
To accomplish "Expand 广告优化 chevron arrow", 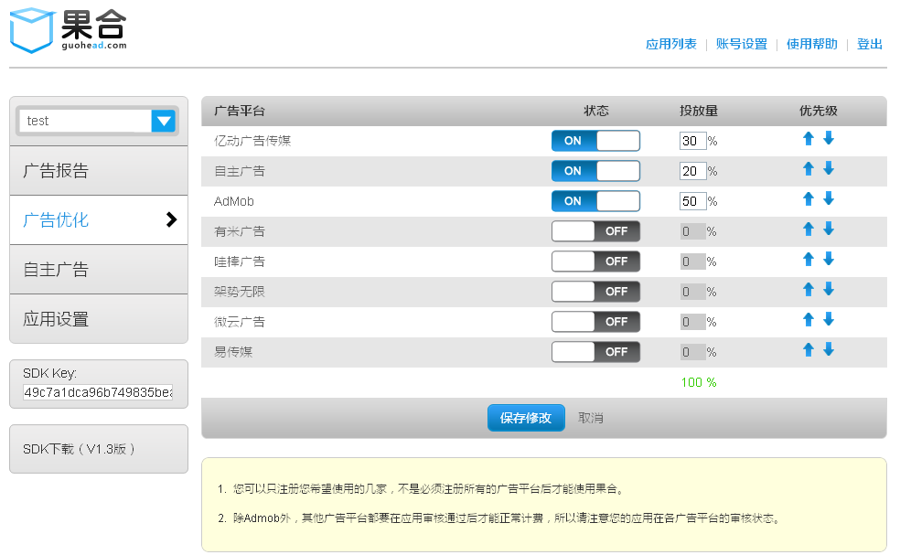I will pyautogui.click(x=171, y=219).
